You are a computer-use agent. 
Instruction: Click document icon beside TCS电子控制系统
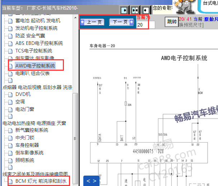[x=10, y=51]
